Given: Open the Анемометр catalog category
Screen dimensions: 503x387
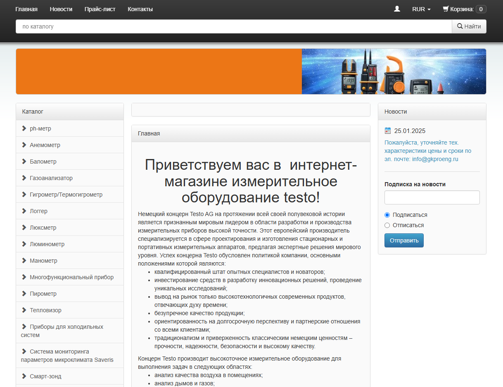Looking at the screenshot, I should pyautogui.click(x=70, y=145).
